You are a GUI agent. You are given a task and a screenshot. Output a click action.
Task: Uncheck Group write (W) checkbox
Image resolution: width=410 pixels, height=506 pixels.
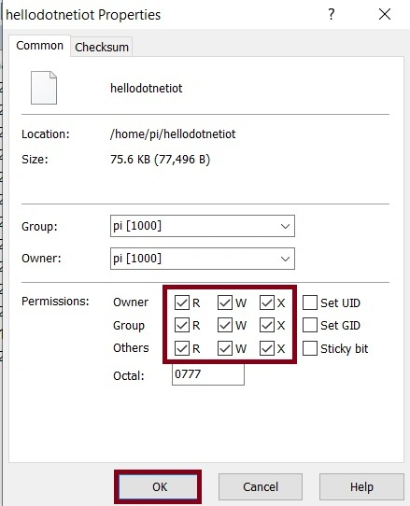point(225,325)
